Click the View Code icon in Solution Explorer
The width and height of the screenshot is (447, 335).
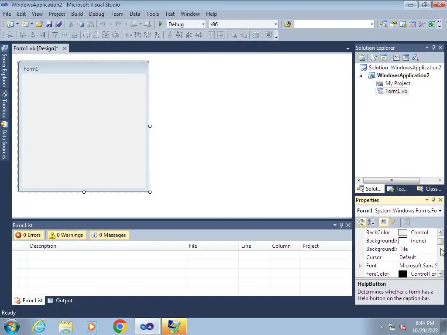(x=396, y=58)
